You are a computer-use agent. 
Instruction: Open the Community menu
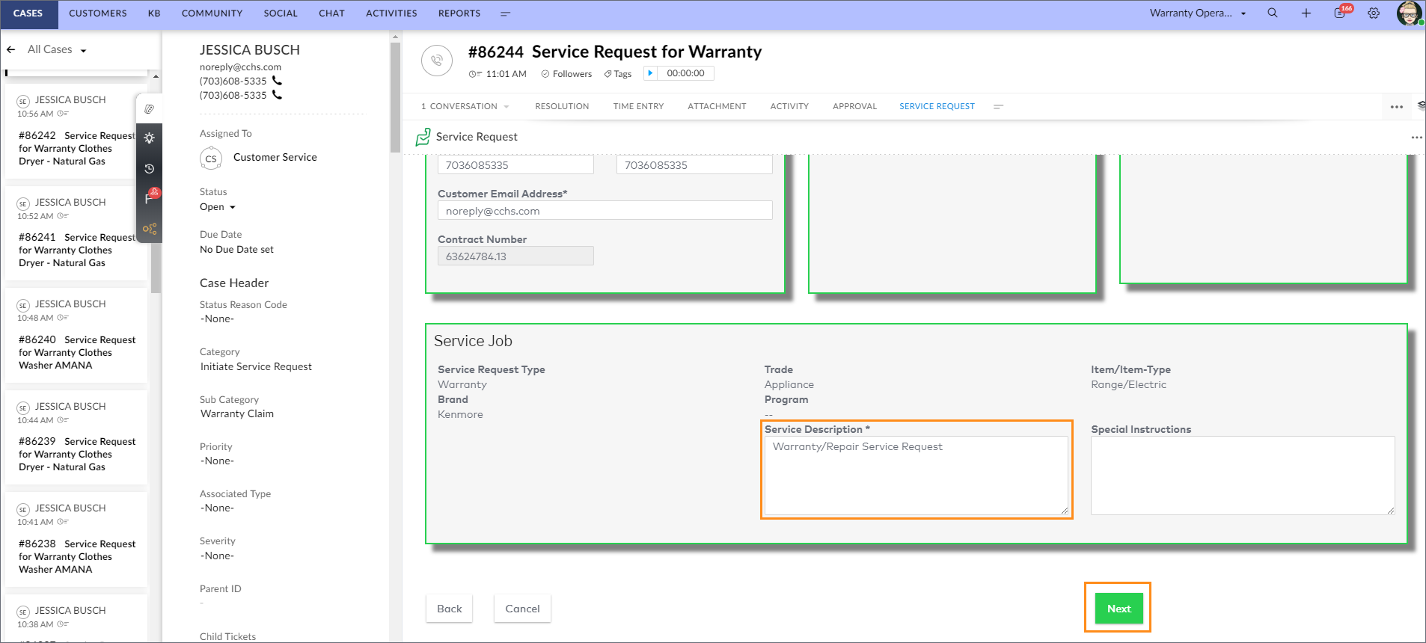pyautogui.click(x=212, y=13)
